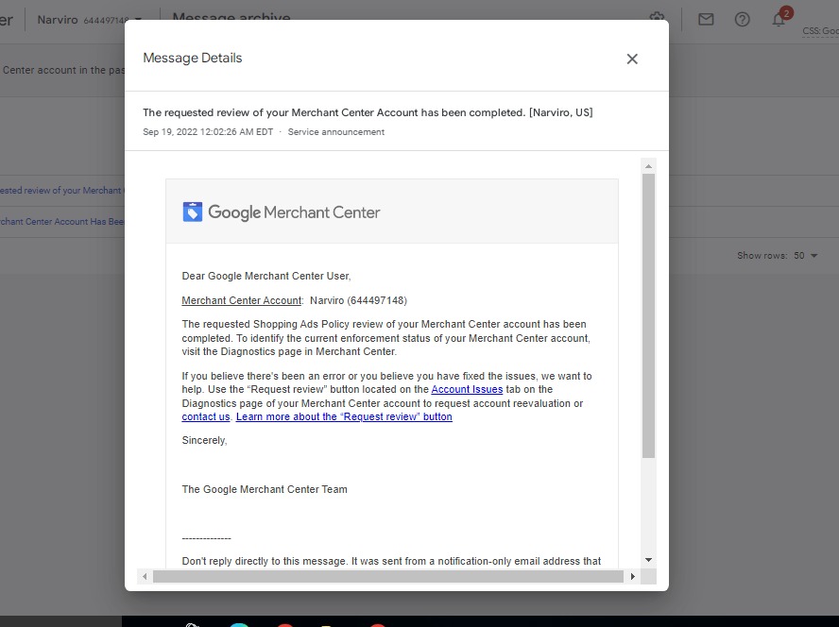Viewport: 839px width, 627px height.
Task: Open Learn more about Request review link
Action: [344, 416]
